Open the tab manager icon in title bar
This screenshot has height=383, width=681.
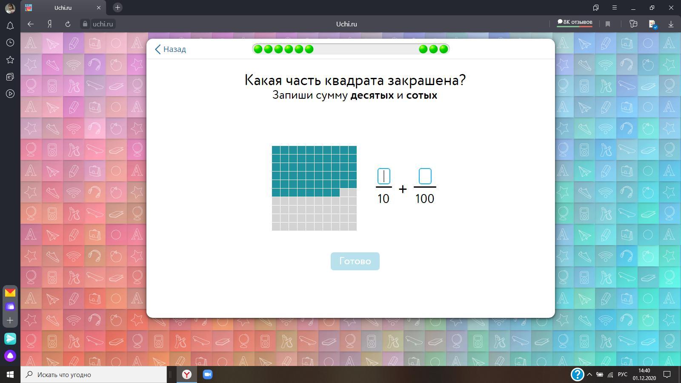596,8
